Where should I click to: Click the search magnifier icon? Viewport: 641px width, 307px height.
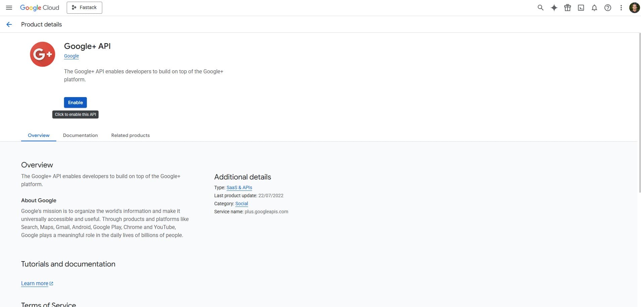[540, 8]
